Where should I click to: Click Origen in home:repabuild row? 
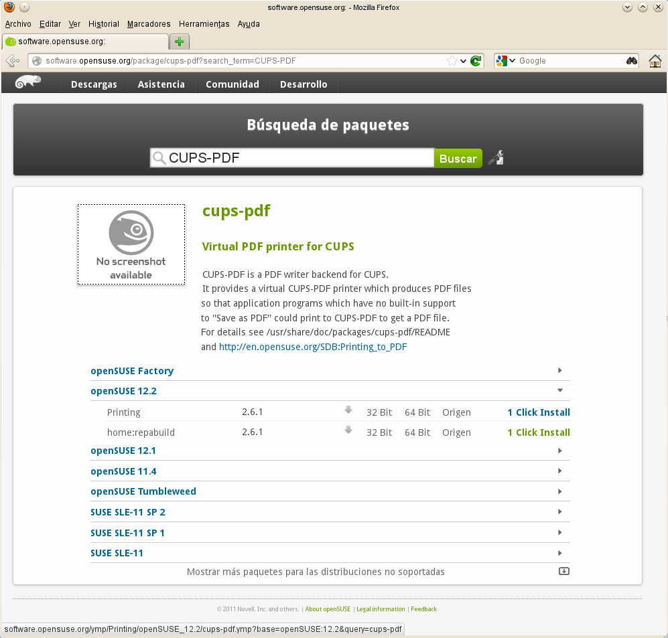point(456,432)
